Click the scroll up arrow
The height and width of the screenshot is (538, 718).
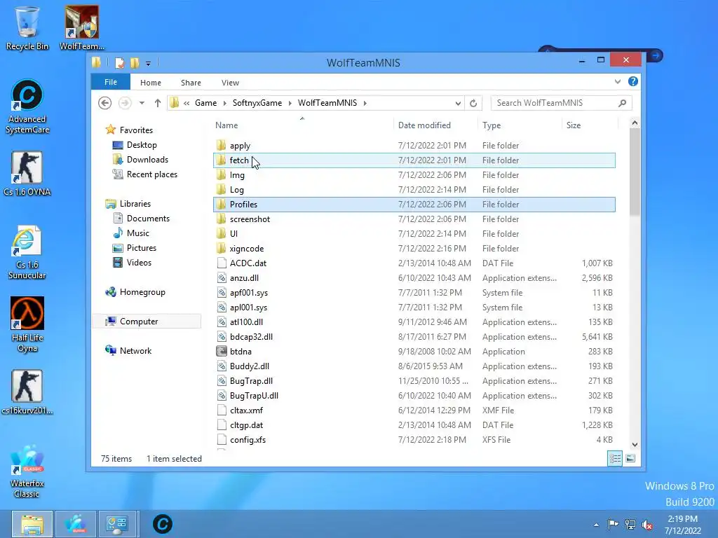tap(635, 123)
